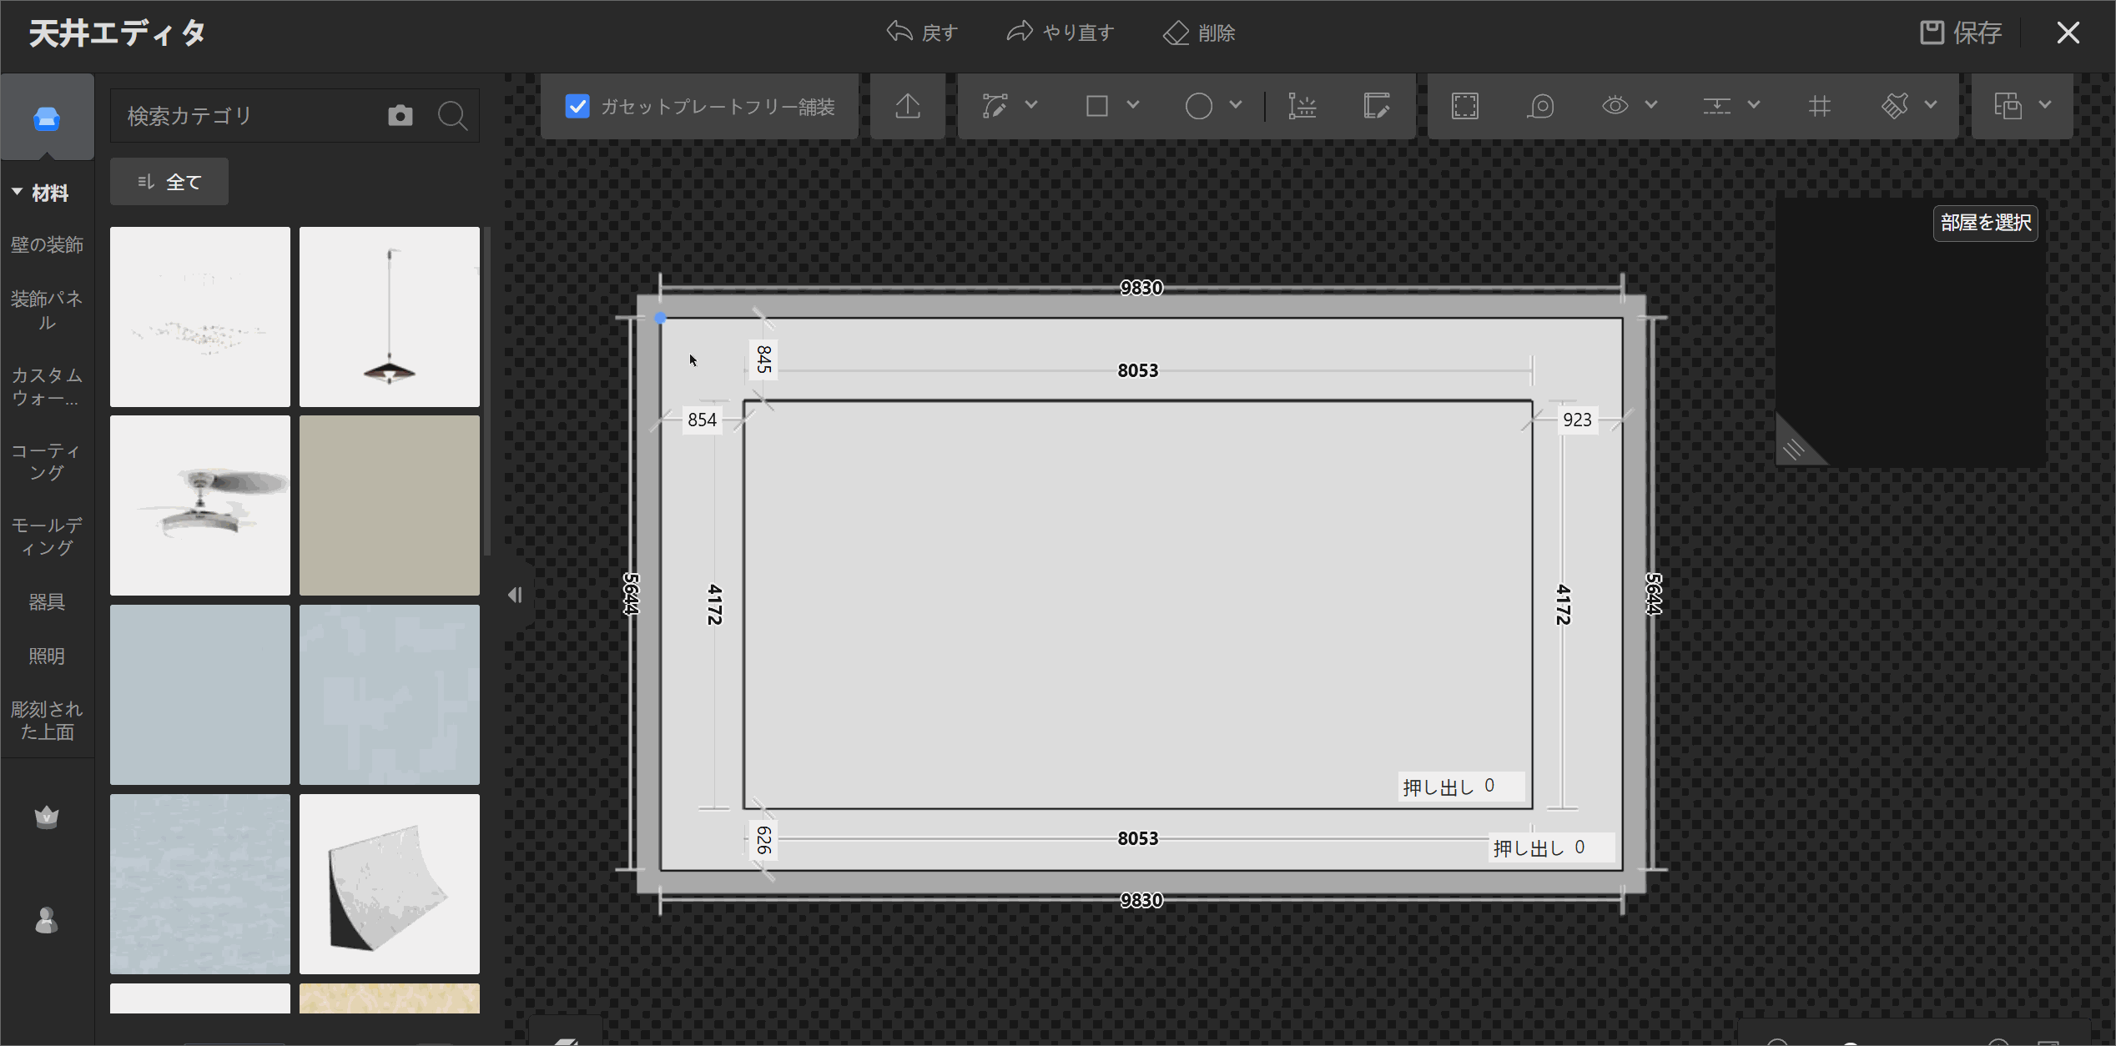Click the edit shape pencil icon
This screenshot has height=1046, width=2116.
pos(1376,106)
